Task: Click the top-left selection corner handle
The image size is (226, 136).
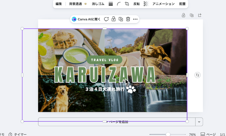Action: 22,29
